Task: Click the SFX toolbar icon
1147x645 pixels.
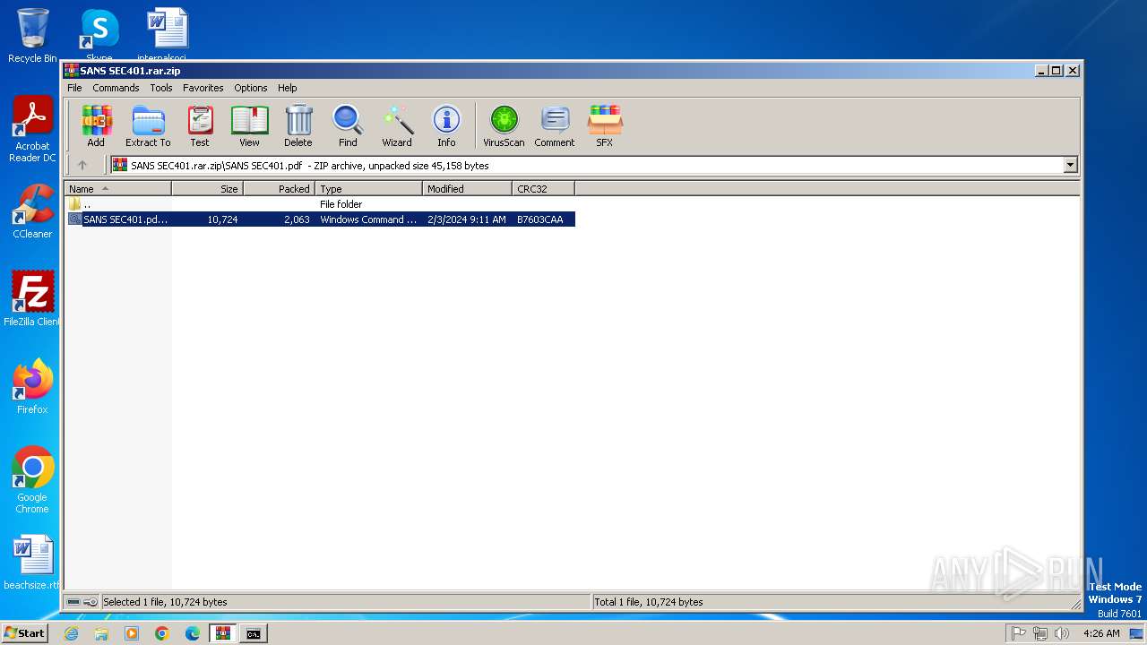Action: pos(605,125)
